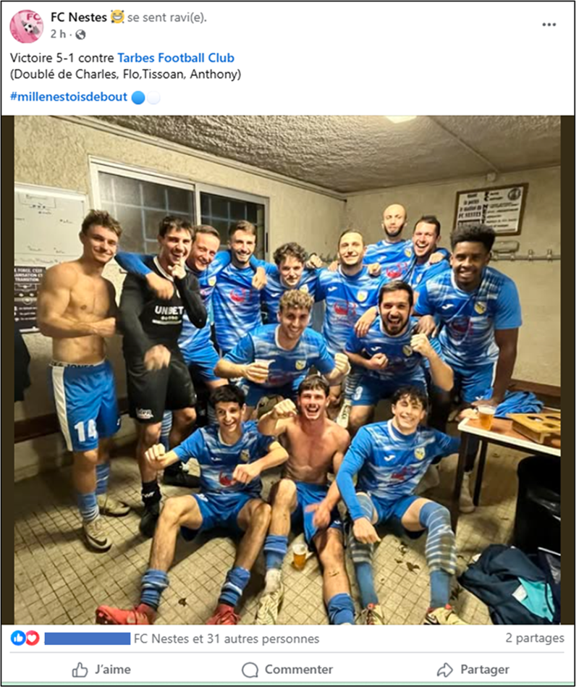
Task: Click the thumbs-up icon beside J'aime
Action: tap(80, 670)
